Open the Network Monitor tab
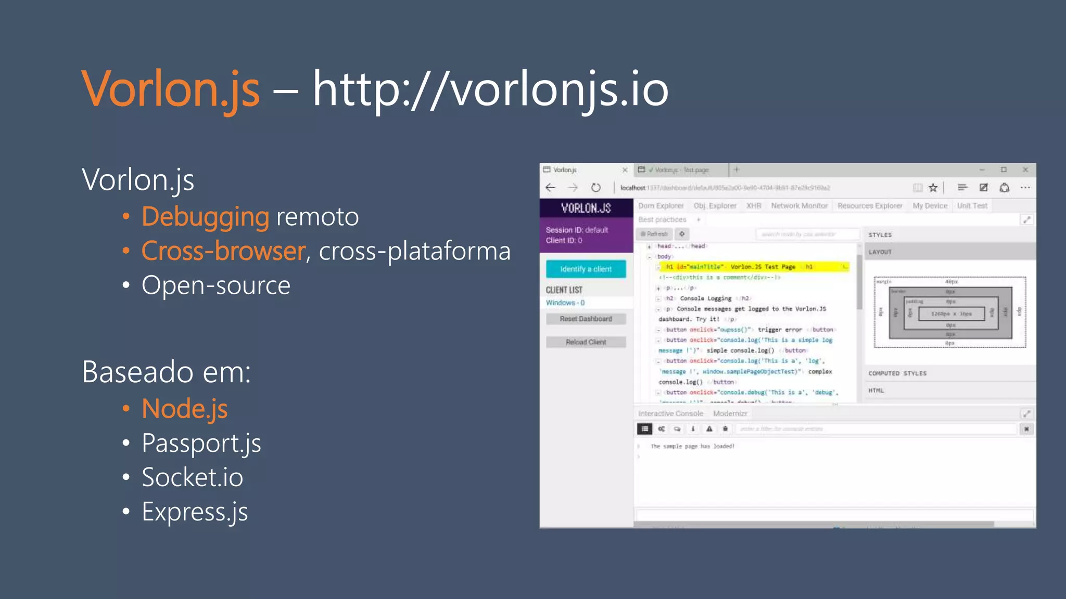The image size is (1066, 599). 799,206
